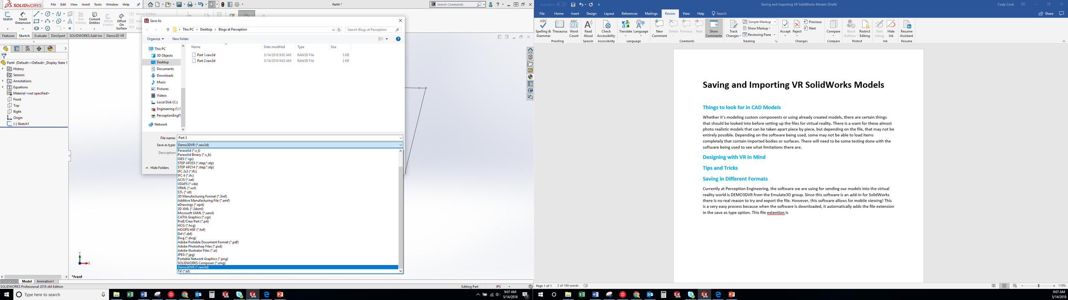Click Search Blogs at Perception field
The height and width of the screenshot is (300, 1068).
(x=373, y=29)
